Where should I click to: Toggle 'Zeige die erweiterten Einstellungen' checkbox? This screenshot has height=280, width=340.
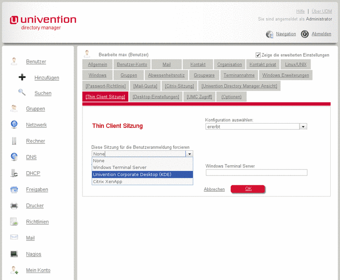pyautogui.click(x=258, y=55)
